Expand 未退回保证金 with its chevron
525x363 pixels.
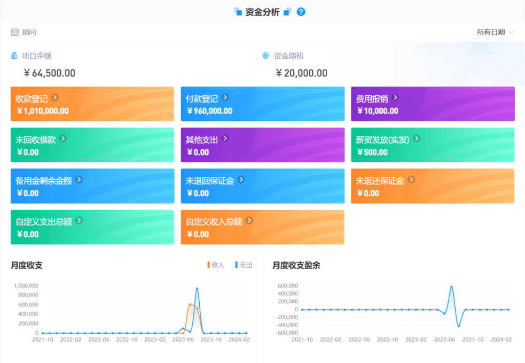coord(241,180)
